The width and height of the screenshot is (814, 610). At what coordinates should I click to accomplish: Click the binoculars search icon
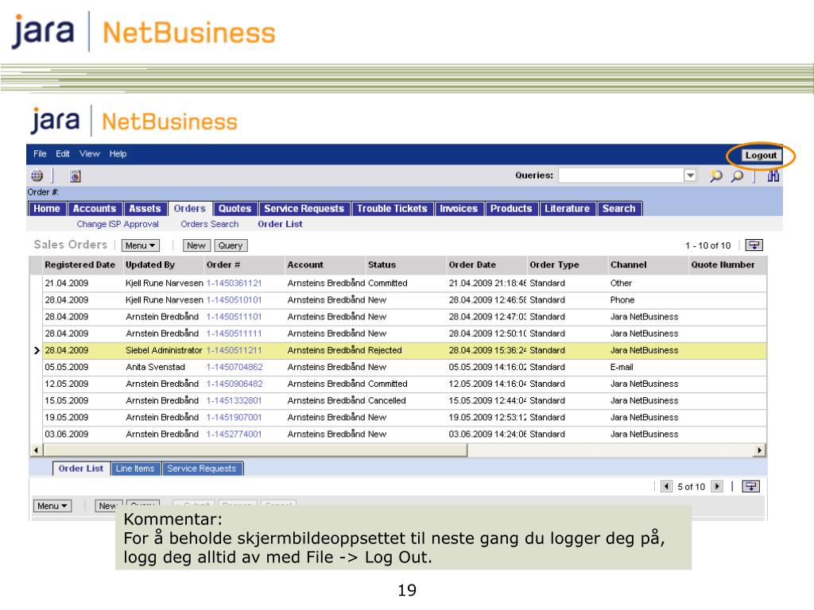[x=773, y=176]
